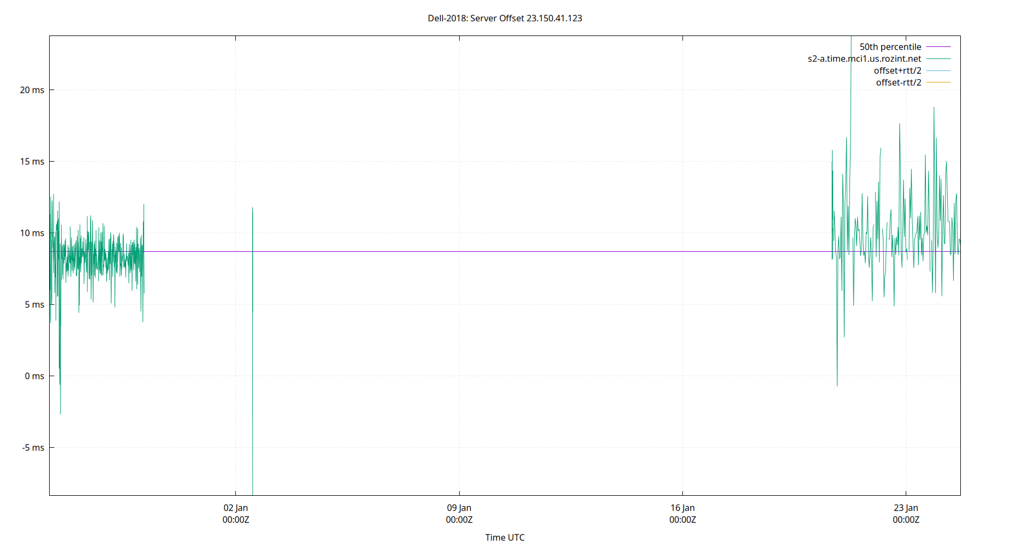Click the purple median line across the plot
Image resolution: width=1010 pixels, height=546 pixels.
491,252
